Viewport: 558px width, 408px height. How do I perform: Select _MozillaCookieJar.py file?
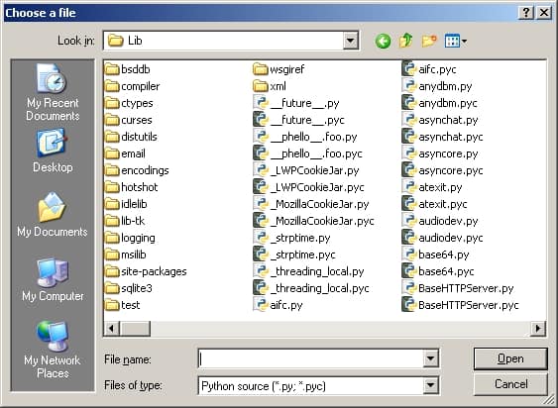click(311, 204)
